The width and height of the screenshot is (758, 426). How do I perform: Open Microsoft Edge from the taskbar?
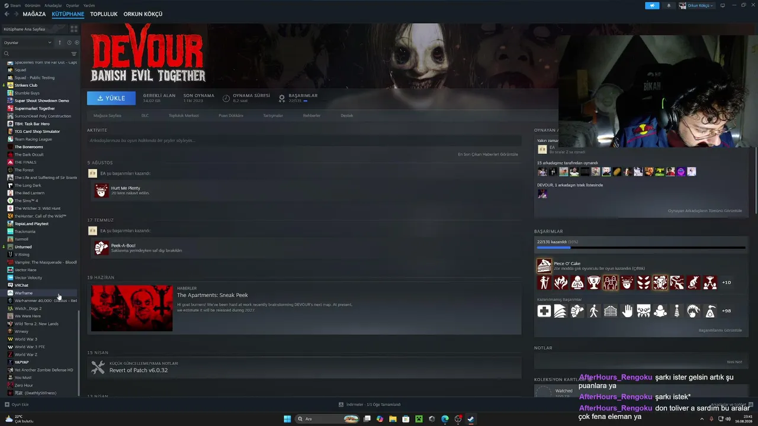[x=445, y=419]
